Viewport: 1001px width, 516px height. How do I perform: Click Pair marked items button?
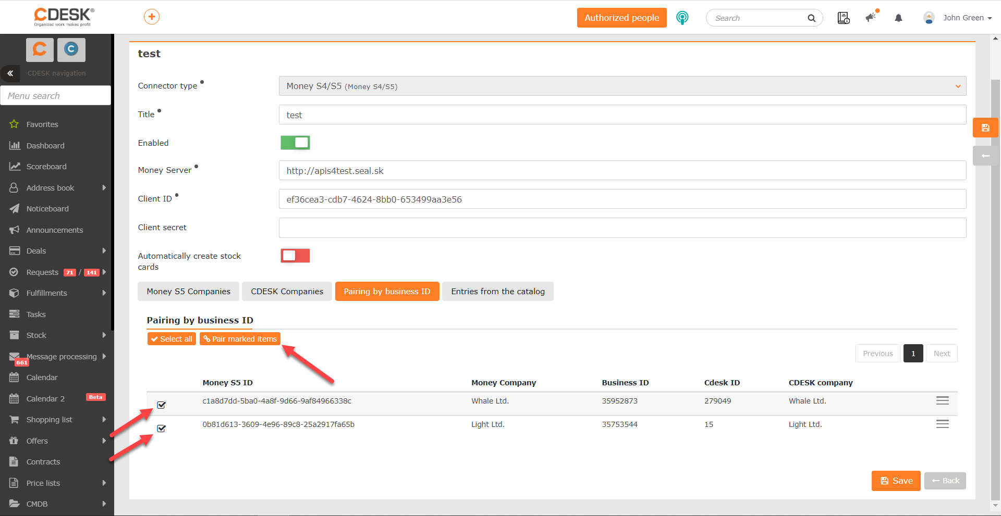tap(240, 339)
